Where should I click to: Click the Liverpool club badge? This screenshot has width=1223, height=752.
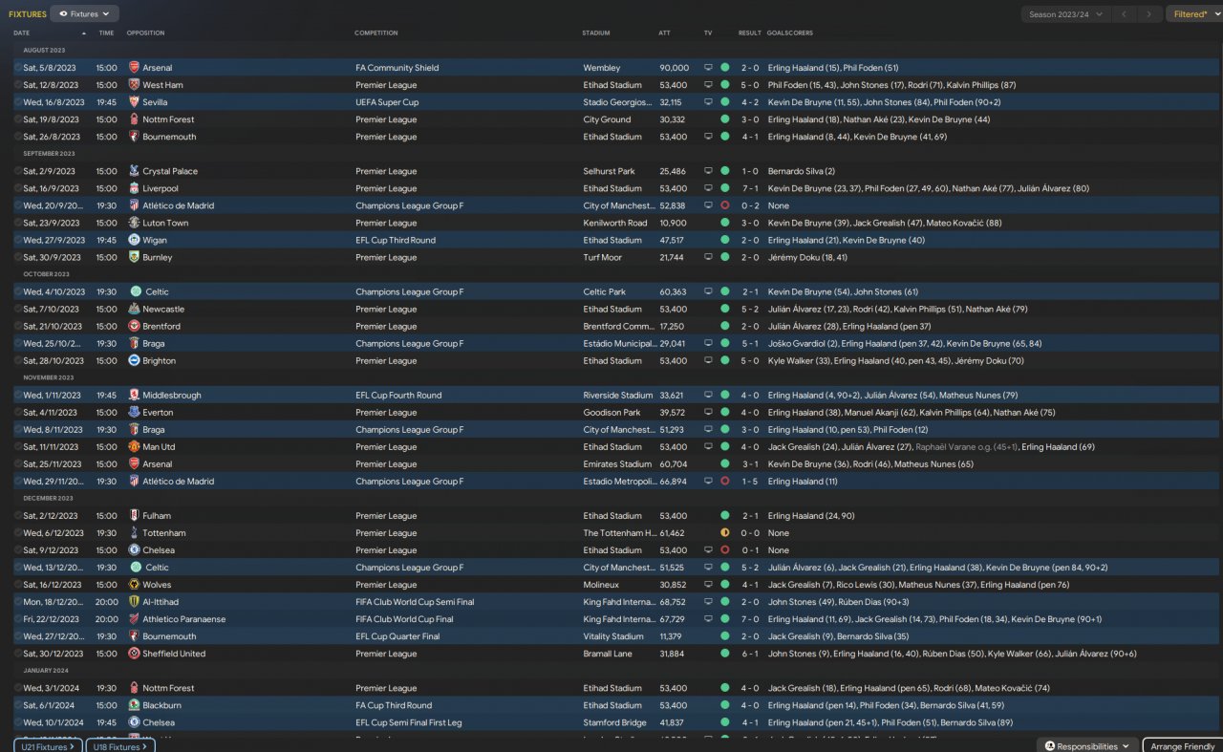coord(134,188)
